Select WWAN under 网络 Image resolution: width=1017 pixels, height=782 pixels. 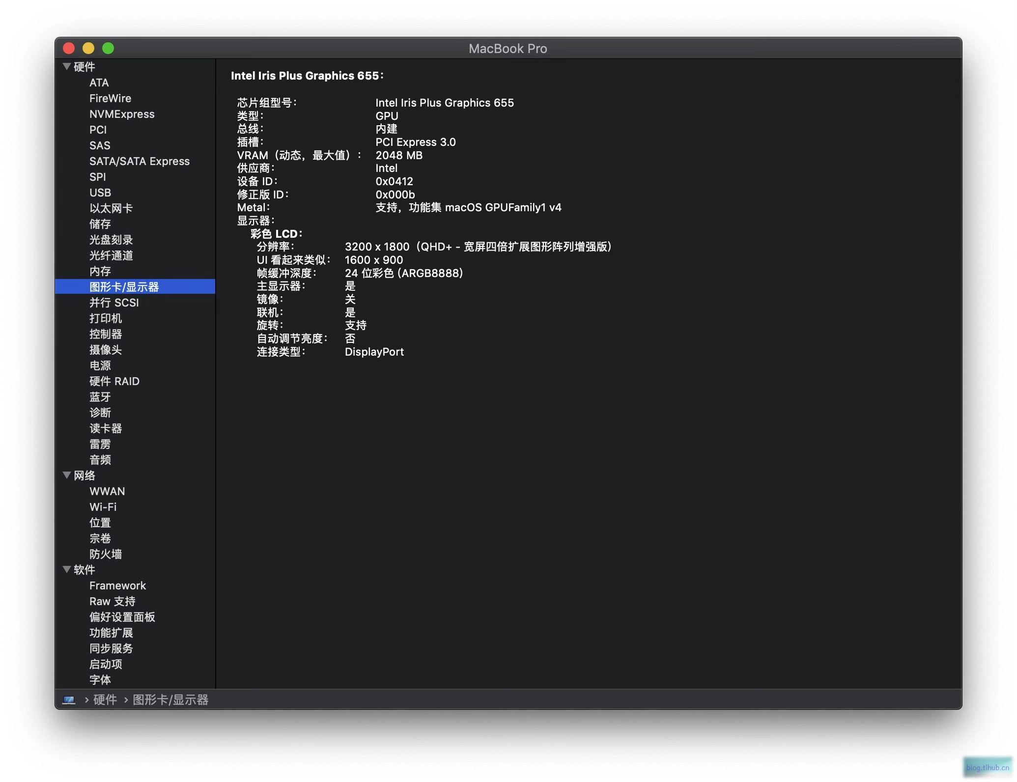coord(107,491)
